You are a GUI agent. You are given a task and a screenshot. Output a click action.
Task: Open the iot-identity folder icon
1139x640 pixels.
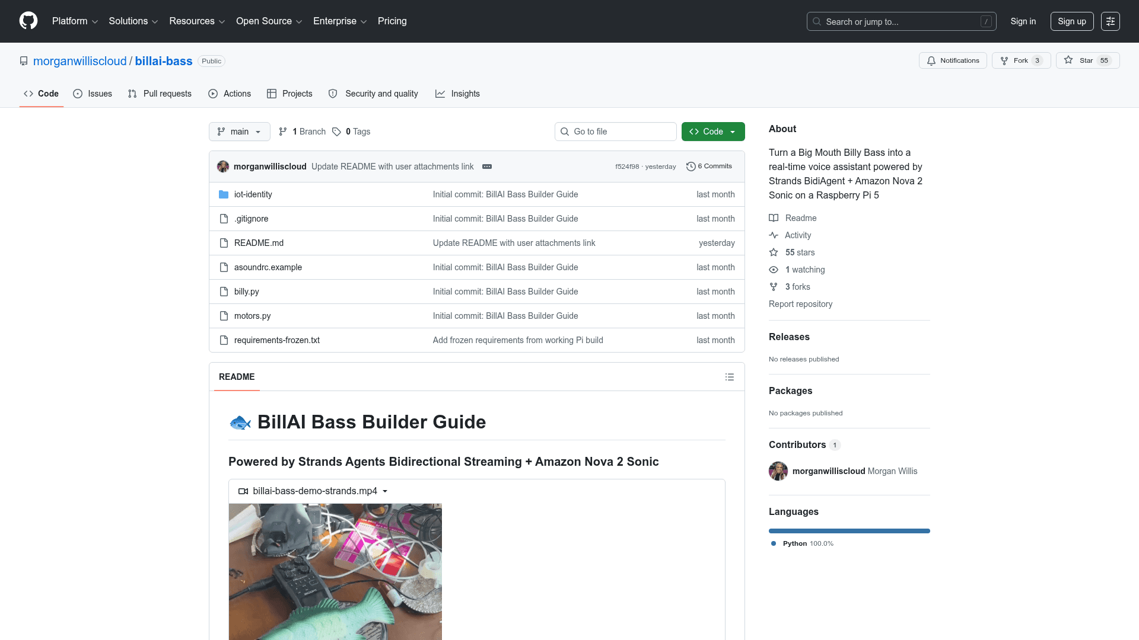[224, 194]
